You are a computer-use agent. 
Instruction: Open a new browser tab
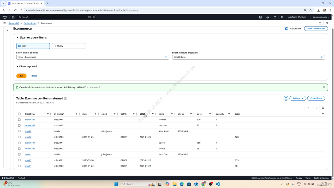pyautogui.click(x=48, y=3)
